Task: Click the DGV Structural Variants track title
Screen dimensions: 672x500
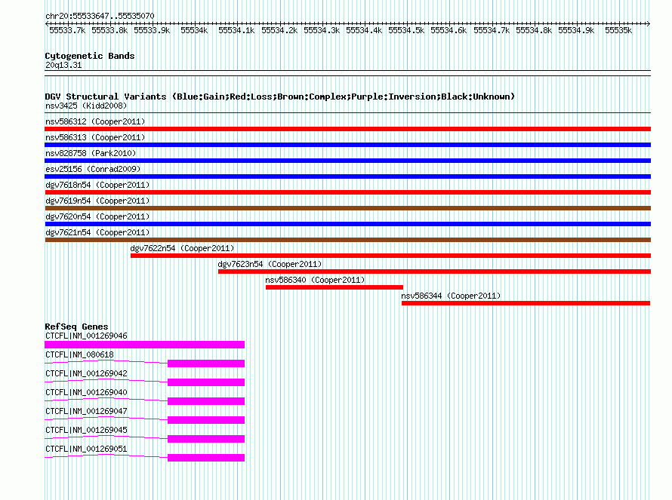Action: click(x=280, y=97)
